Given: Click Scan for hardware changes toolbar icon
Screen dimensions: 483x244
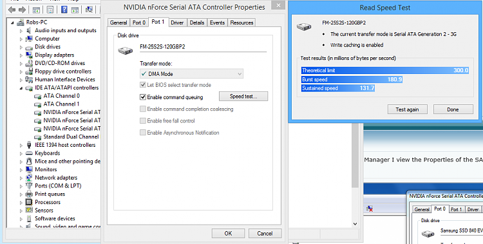Looking at the screenshot, I should (x=89, y=10).
